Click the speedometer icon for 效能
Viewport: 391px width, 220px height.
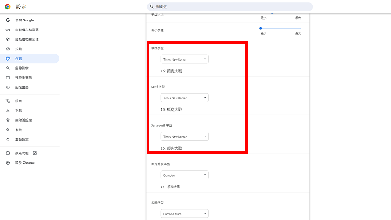(8, 49)
